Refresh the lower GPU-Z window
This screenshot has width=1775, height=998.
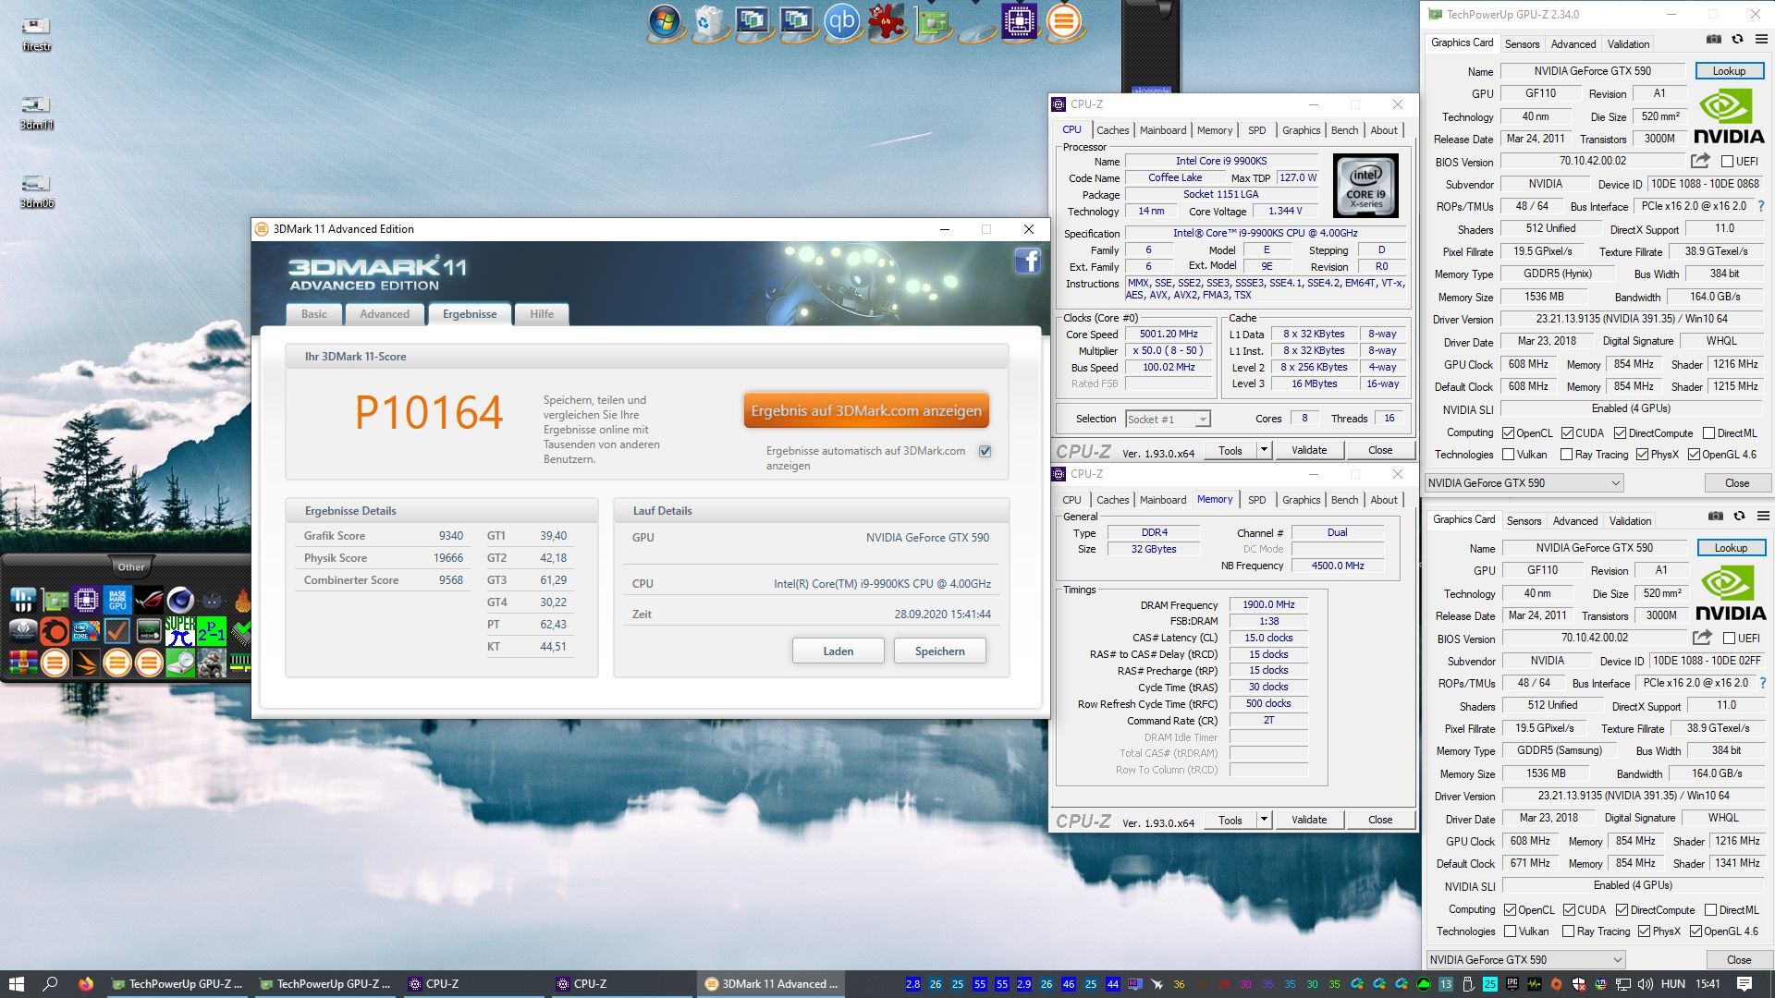pos(1739,517)
